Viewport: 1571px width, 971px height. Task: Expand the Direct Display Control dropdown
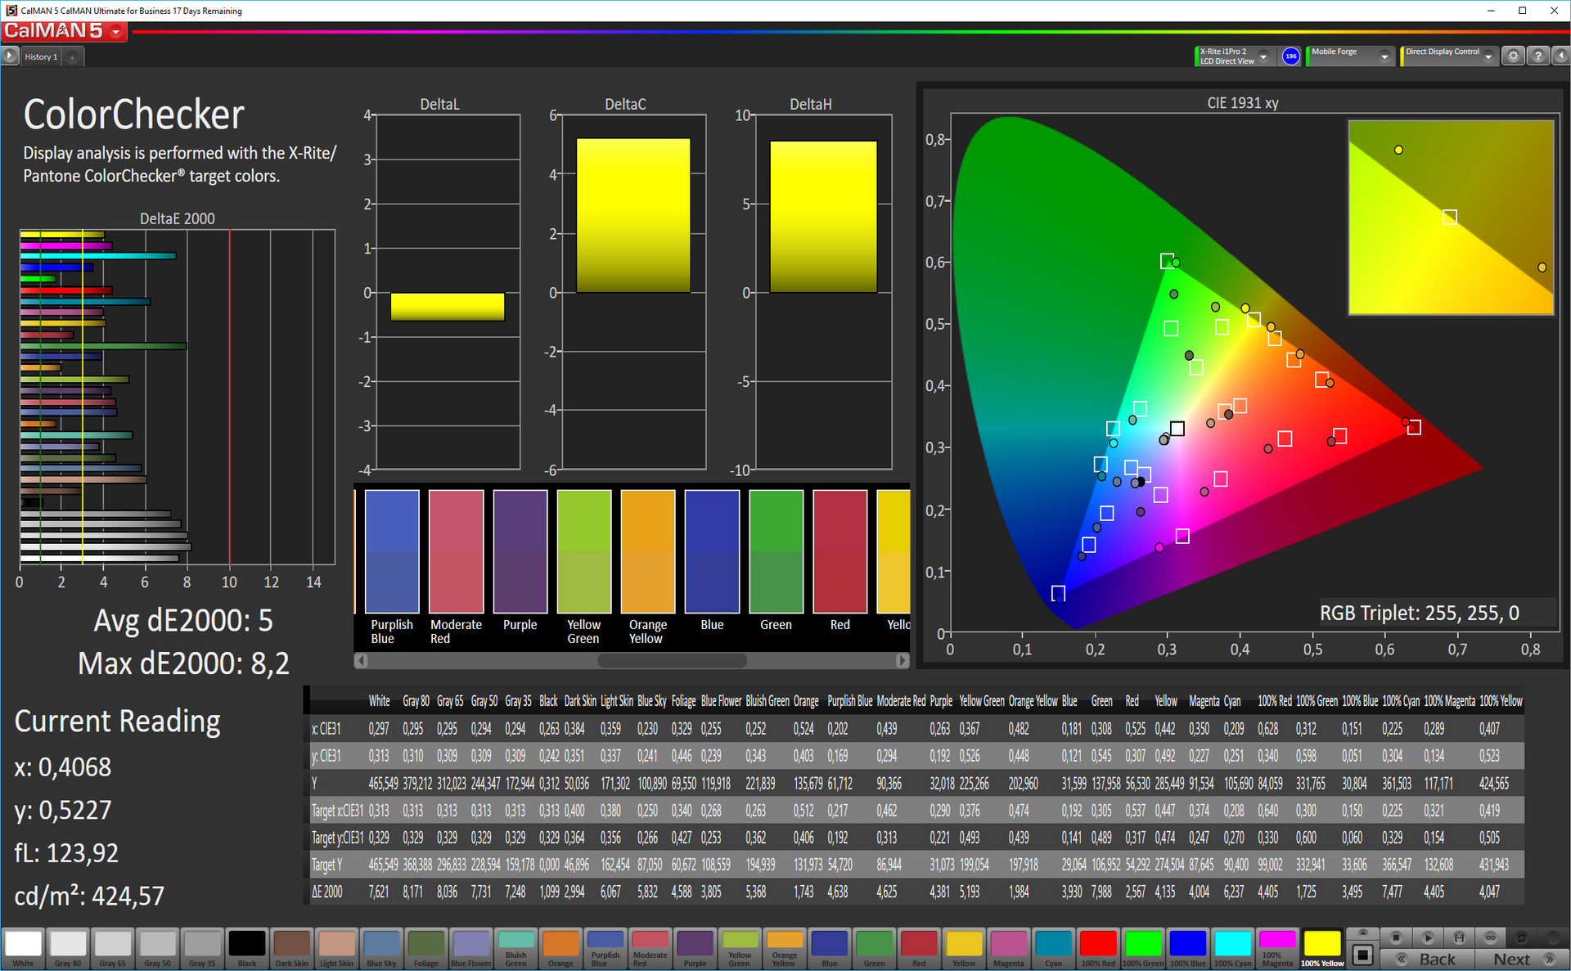point(1488,56)
